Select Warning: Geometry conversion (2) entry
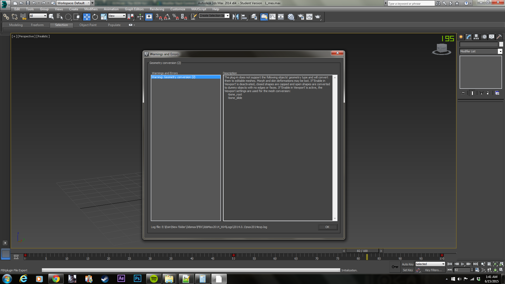The height and width of the screenshot is (284, 505). click(x=186, y=77)
